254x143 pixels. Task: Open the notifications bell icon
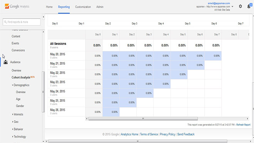(x=249, y=6)
